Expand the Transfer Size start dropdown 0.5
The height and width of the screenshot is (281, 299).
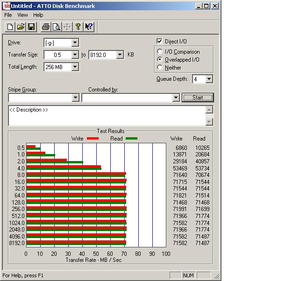pos(75,55)
